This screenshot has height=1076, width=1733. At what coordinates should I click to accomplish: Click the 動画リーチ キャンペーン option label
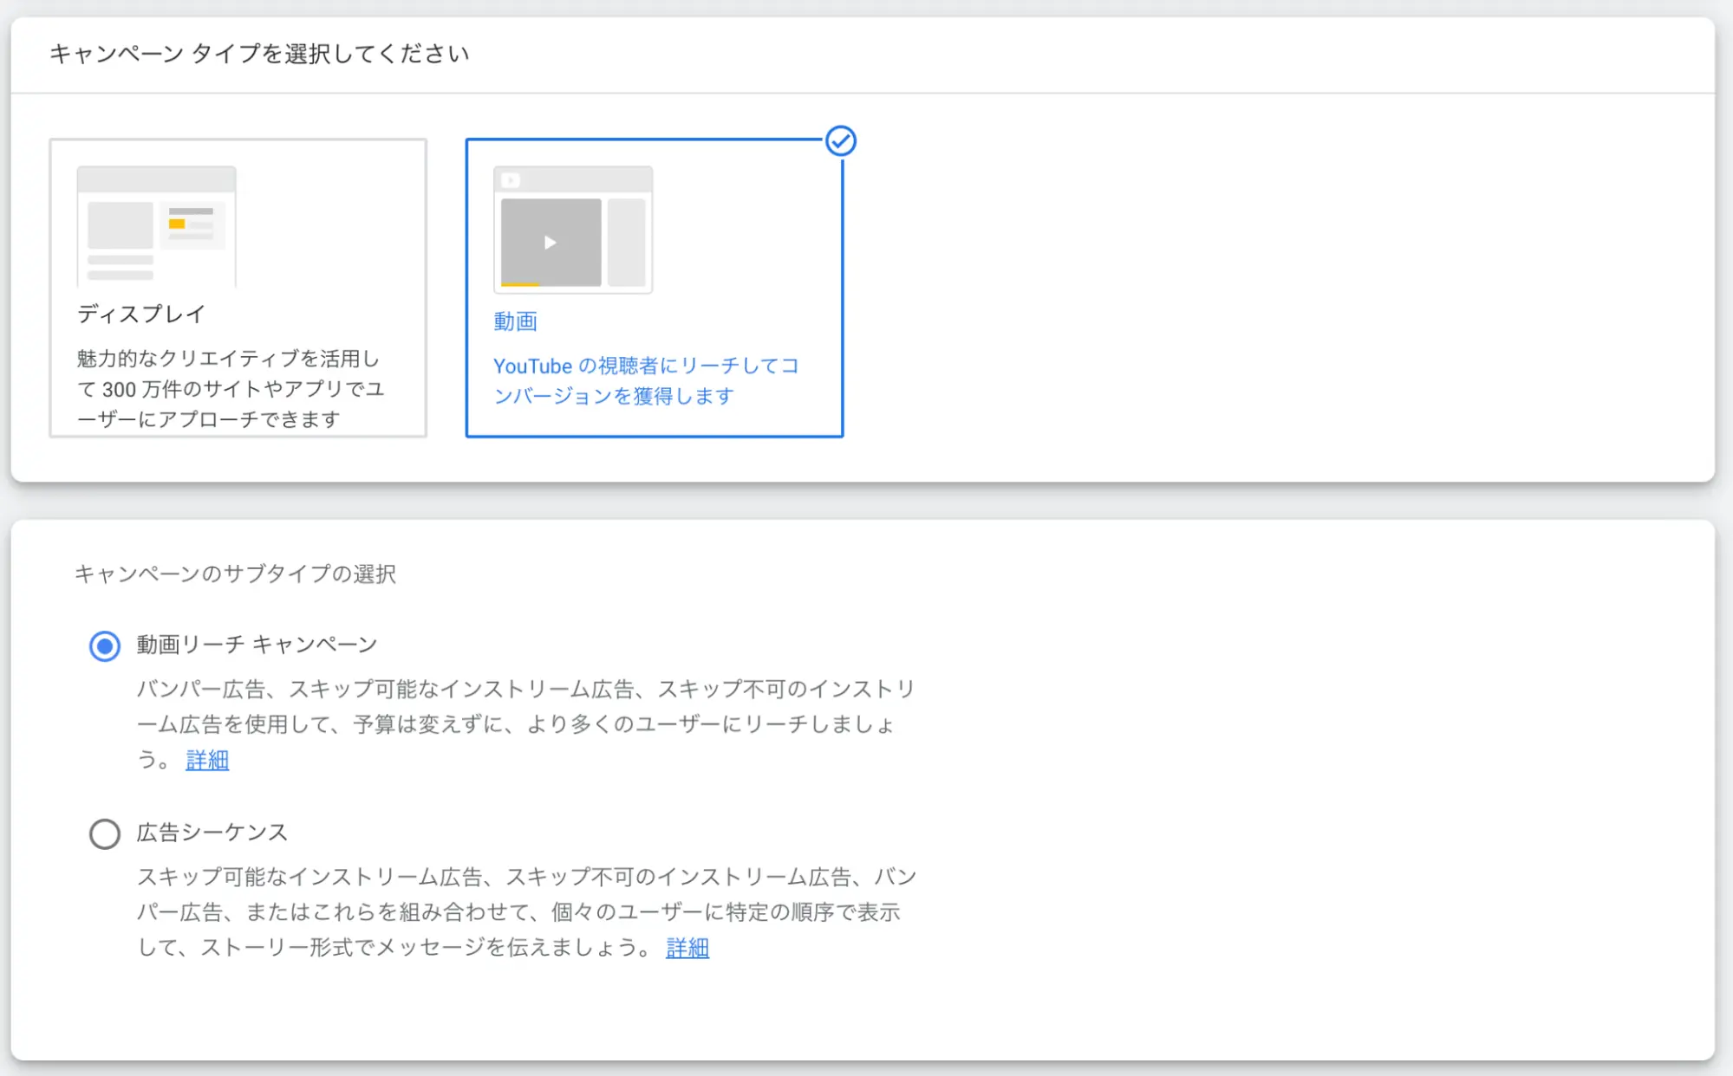click(257, 645)
